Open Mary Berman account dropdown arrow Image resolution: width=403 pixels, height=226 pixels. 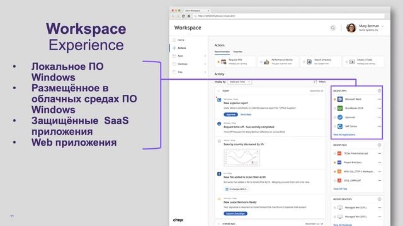[382, 26]
